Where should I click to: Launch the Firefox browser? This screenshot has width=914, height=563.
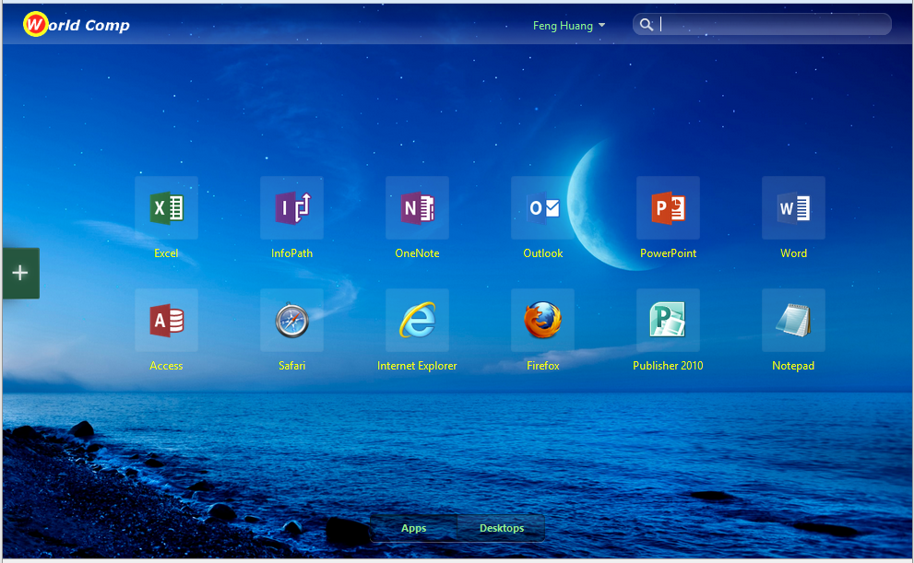tap(542, 321)
